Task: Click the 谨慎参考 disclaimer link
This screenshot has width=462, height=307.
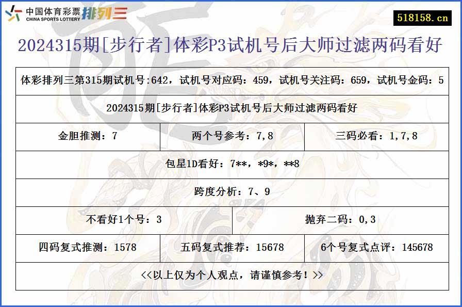Action: 231,276
